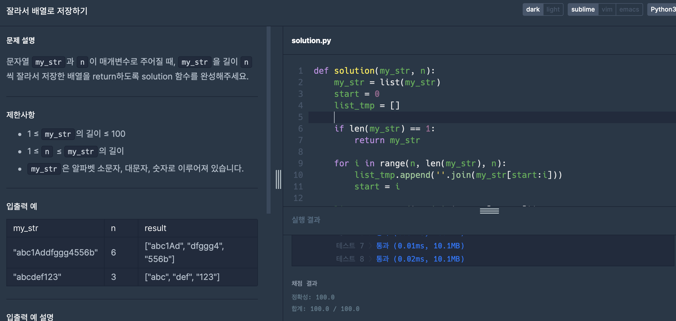Click code line 'return my_str'
This screenshot has height=321, width=676.
387,140
